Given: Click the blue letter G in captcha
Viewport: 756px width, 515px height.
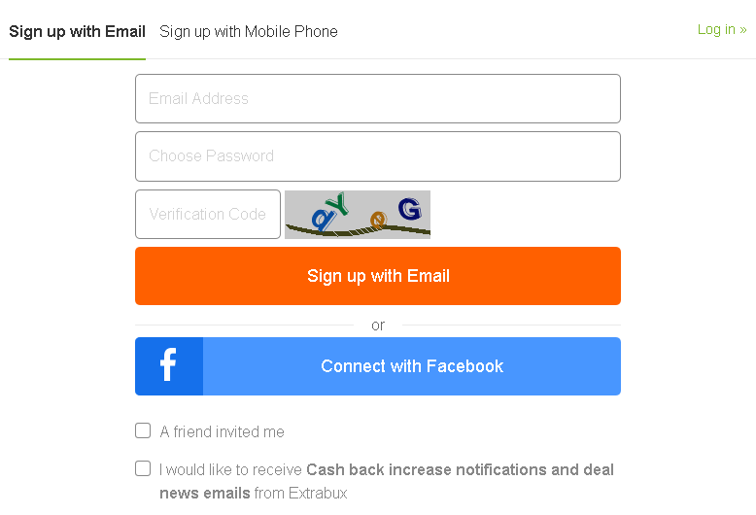Looking at the screenshot, I should [409, 208].
